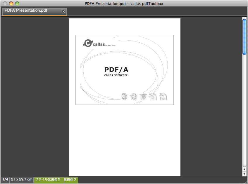Click the PDF/A title slide thumbnail

[125, 70]
